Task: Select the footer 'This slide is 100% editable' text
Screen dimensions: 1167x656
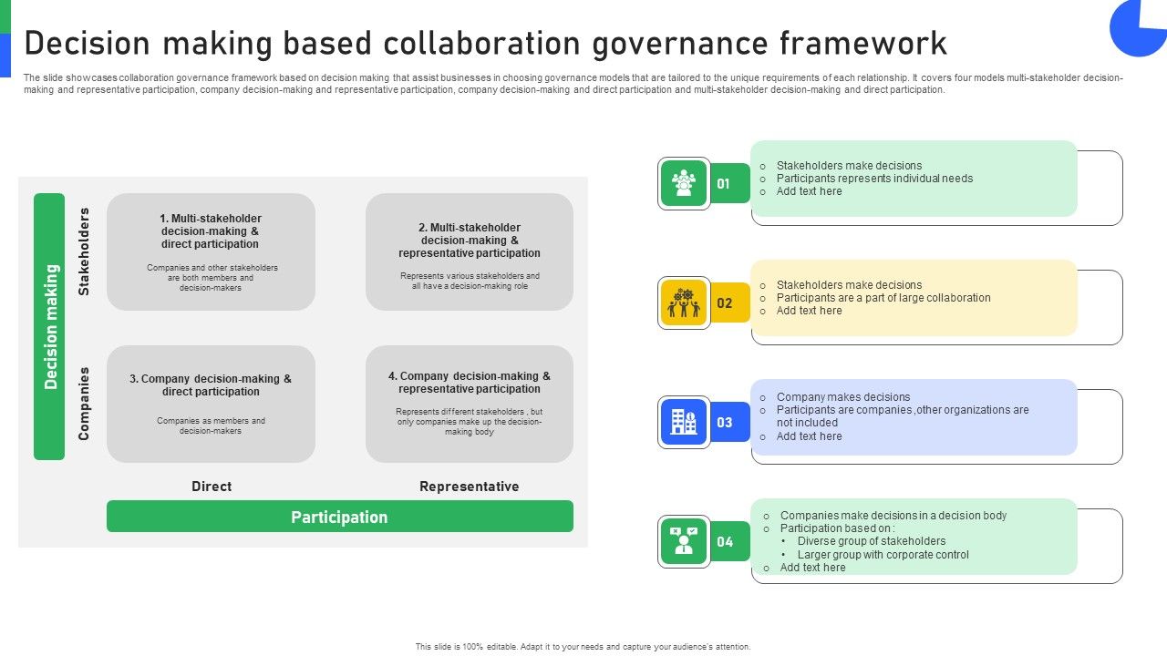Action: click(x=583, y=647)
